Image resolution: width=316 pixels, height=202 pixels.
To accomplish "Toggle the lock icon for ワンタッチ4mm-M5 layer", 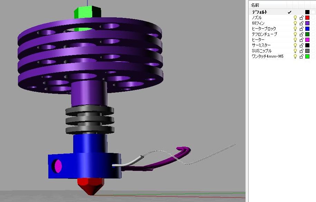I will click(x=301, y=56).
